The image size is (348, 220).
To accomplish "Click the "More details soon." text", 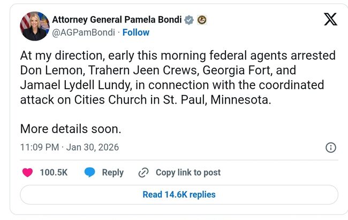I will click(71, 129).
